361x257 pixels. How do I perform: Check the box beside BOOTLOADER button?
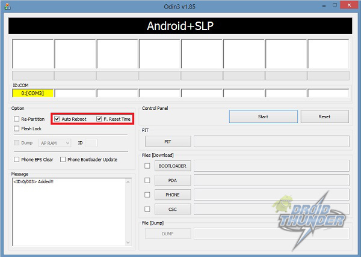(x=147, y=166)
